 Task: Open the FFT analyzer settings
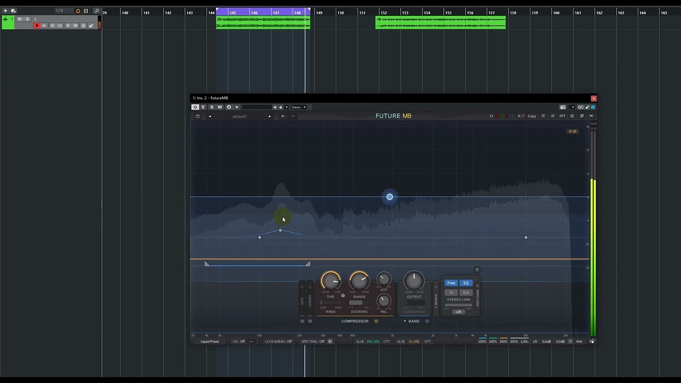562,116
